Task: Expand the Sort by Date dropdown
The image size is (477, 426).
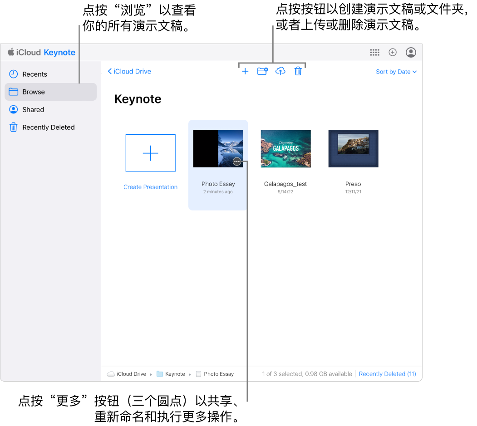Action: [396, 72]
